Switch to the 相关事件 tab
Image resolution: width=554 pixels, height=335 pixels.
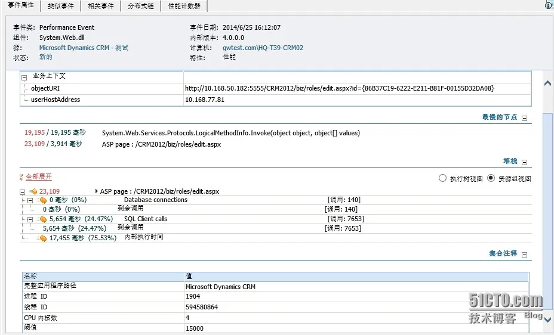[101, 5]
